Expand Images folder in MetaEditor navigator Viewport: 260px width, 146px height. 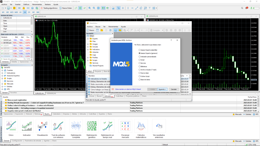88,44
